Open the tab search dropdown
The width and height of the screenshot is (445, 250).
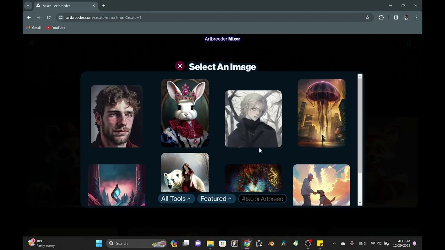[x=28, y=6]
